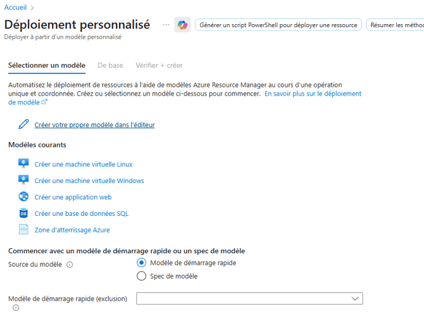Image resolution: width=424 pixels, height=321 pixels.
Task: Select the Modèle de démarrage rapide radio button
Action: point(142,263)
